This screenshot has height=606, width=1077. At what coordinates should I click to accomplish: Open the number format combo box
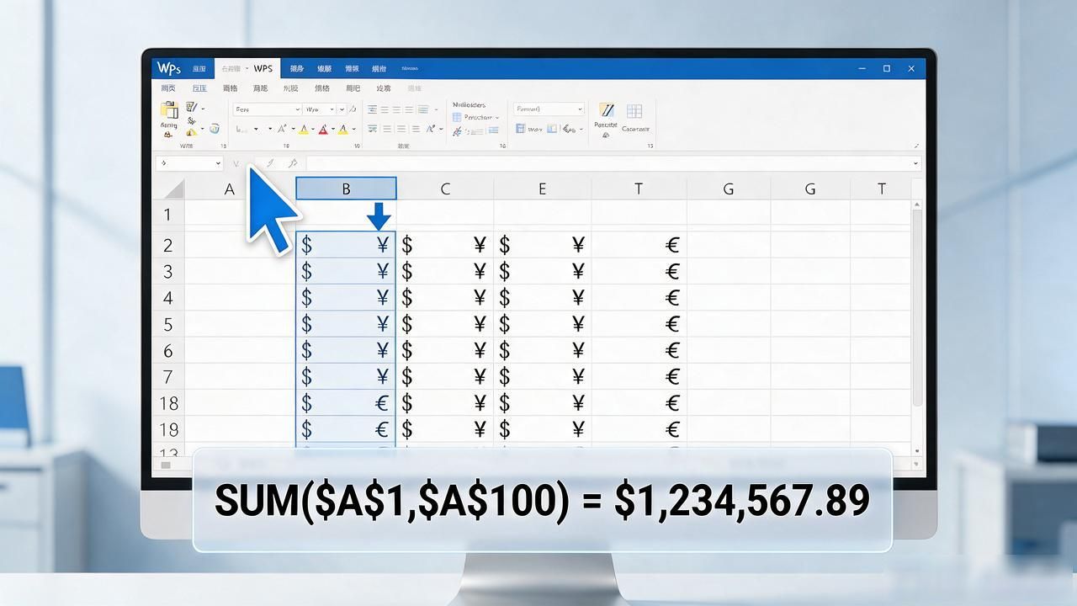click(x=549, y=109)
